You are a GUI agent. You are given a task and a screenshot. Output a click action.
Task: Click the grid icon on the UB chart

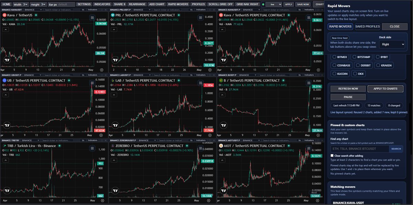[x=92, y=83]
